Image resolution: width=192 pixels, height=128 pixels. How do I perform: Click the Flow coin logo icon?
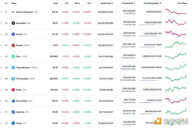pyautogui.click(x=13, y=56)
